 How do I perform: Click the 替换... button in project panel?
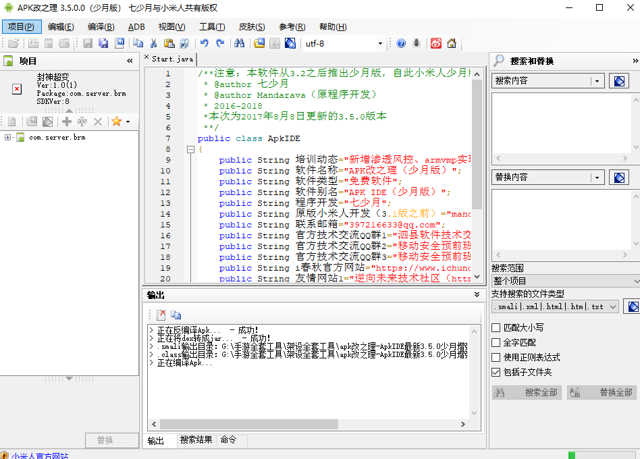[x=111, y=440]
